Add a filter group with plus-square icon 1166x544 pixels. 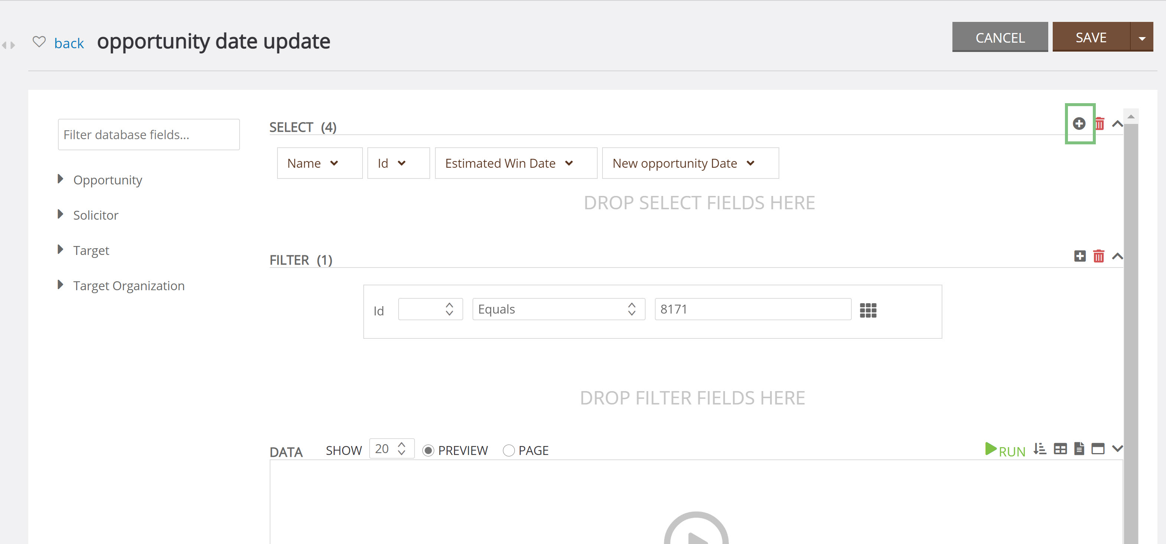(x=1079, y=256)
